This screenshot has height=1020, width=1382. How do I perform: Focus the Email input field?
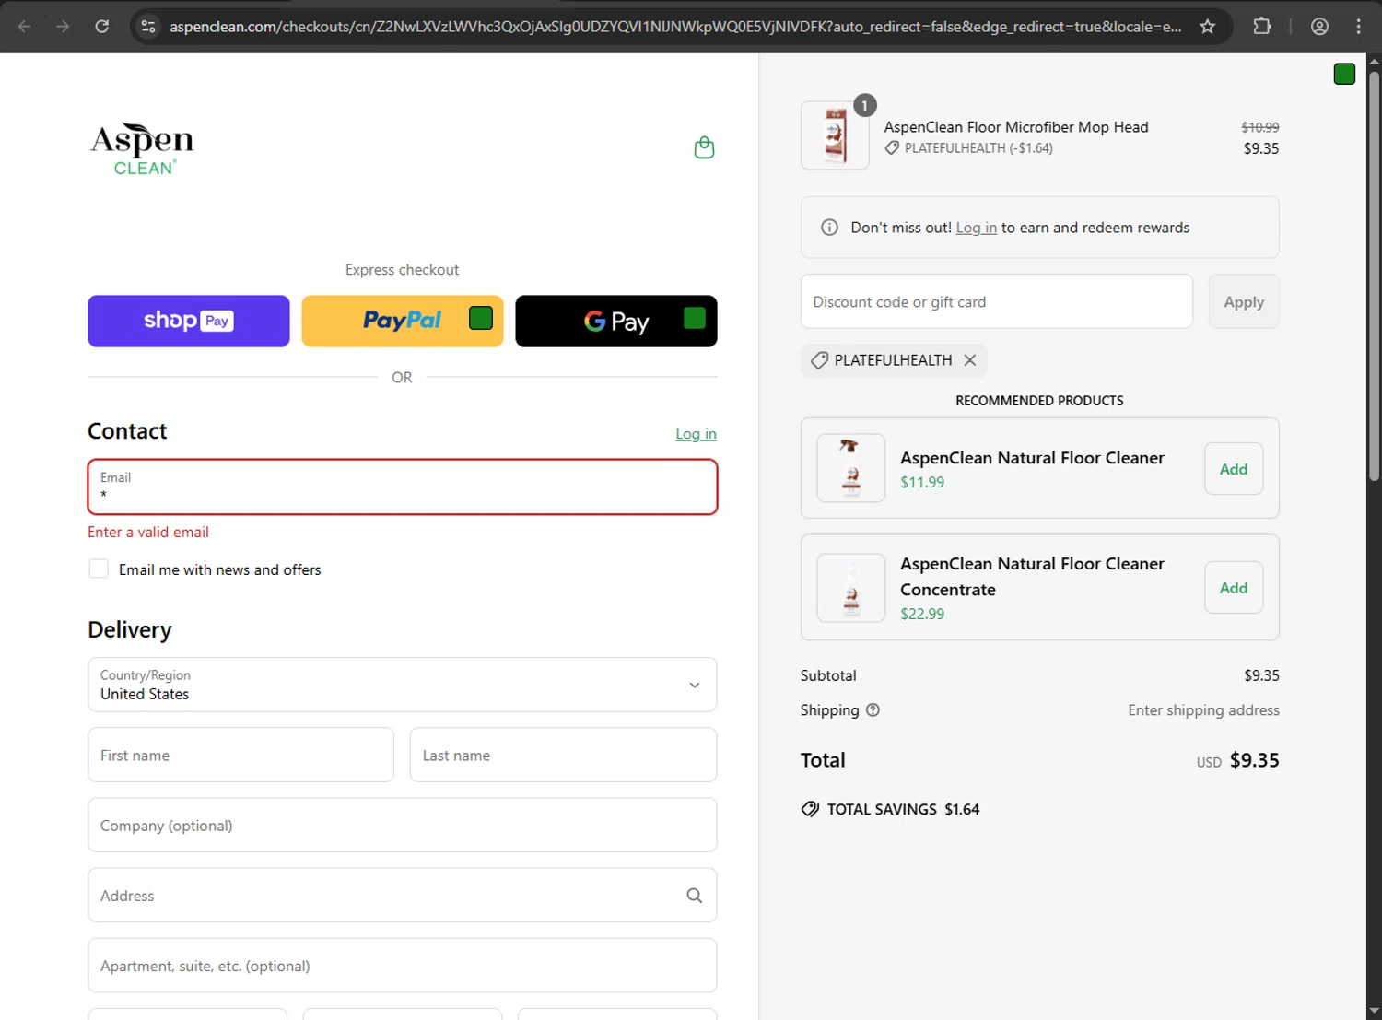click(403, 487)
